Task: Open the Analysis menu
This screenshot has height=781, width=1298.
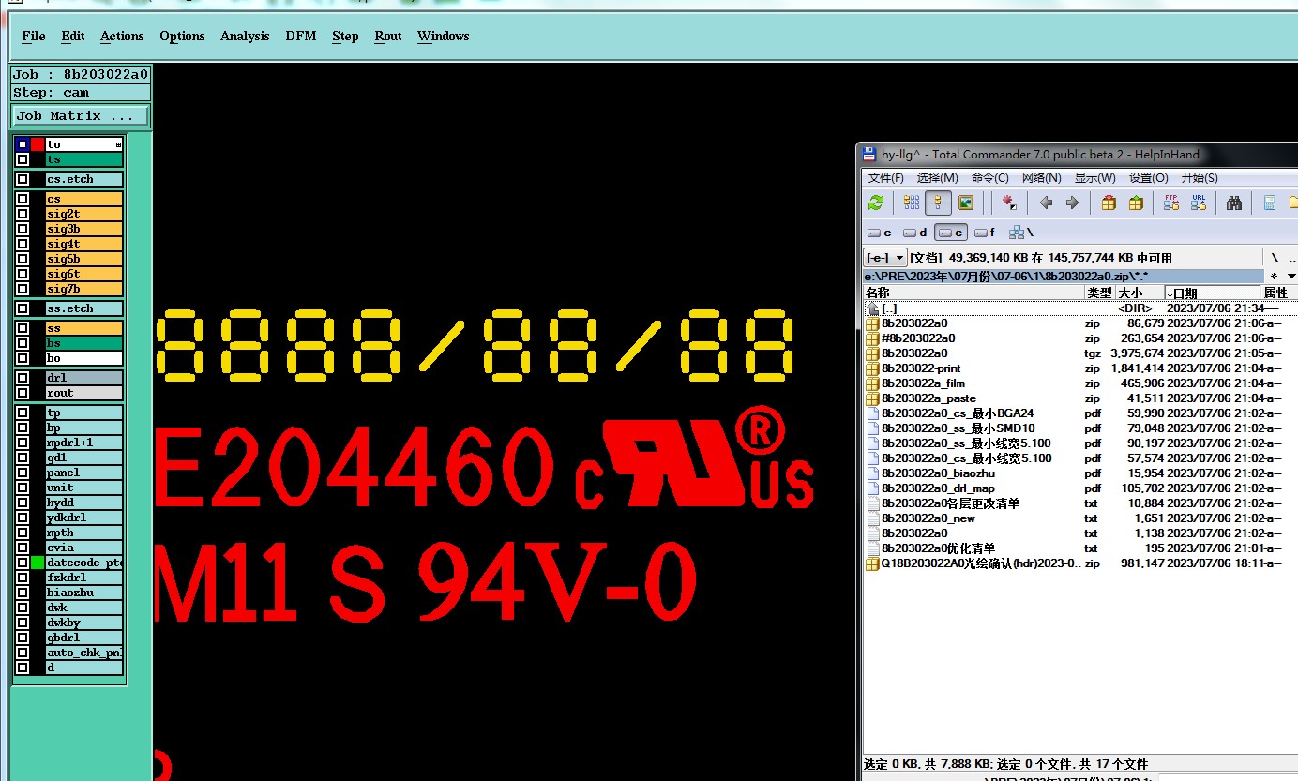Action: point(245,36)
